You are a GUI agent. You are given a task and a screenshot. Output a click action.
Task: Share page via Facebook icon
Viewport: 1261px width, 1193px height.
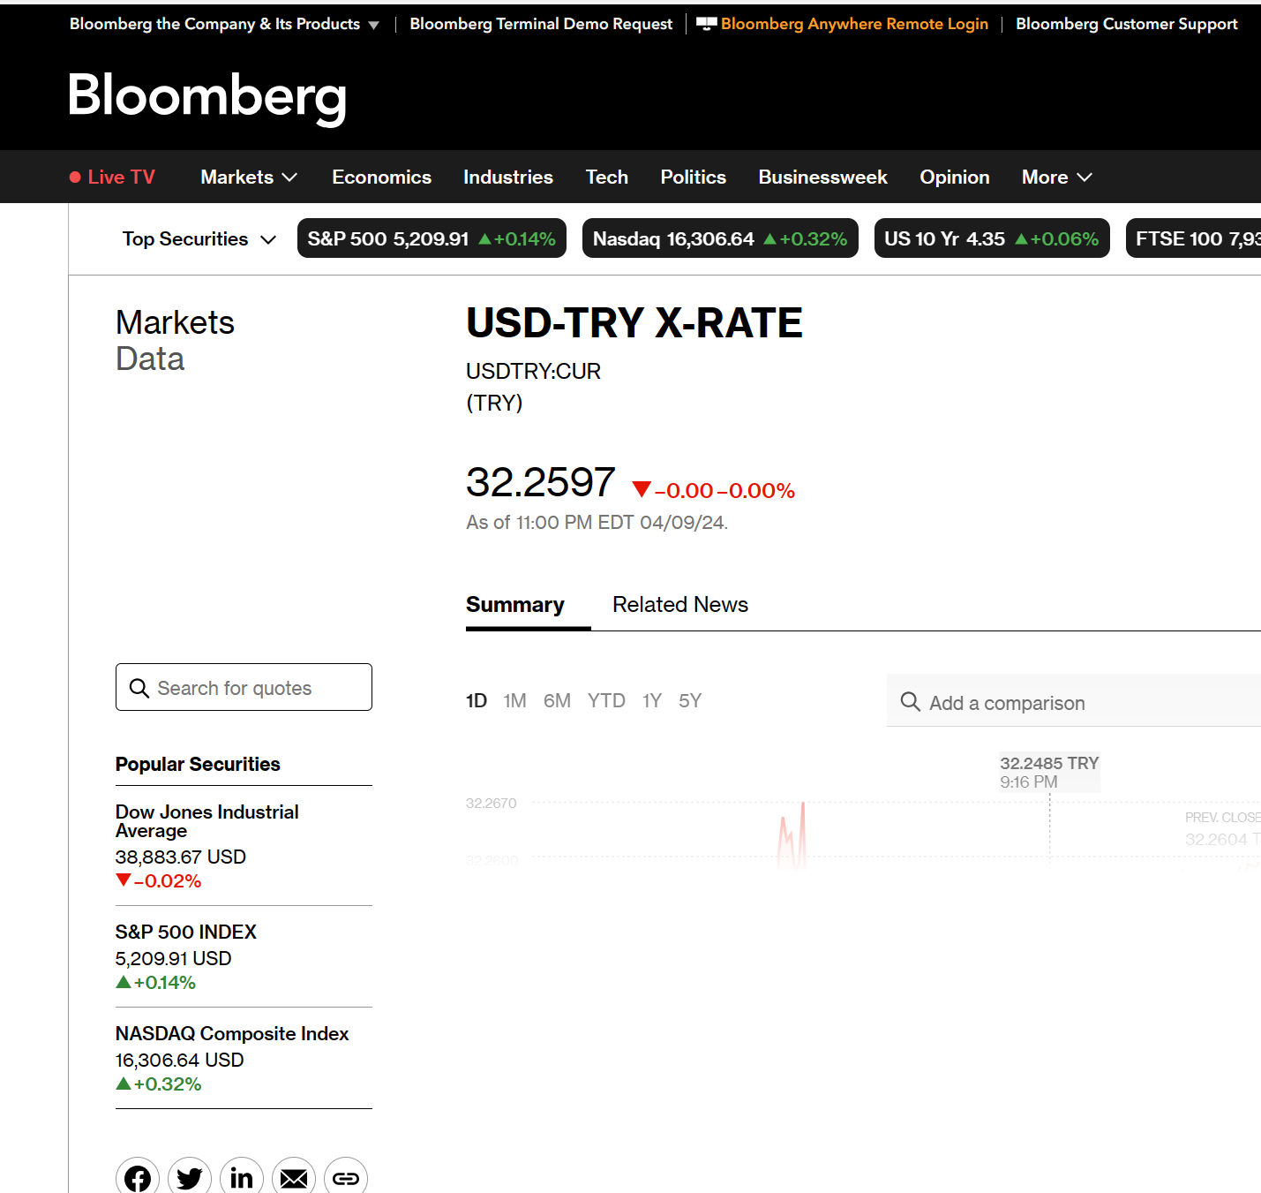pyautogui.click(x=138, y=1178)
